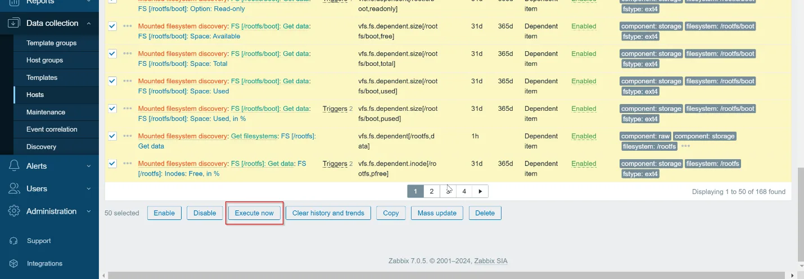The width and height of the screenshot is (804, 279).
Task: Expand the Alerts menu section
Action: tap(89, 166)
